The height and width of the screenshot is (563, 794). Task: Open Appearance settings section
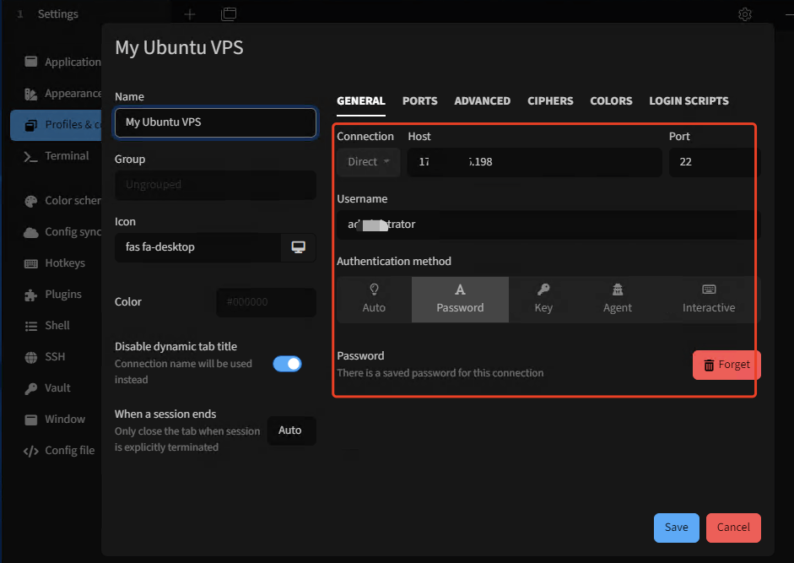62,93
